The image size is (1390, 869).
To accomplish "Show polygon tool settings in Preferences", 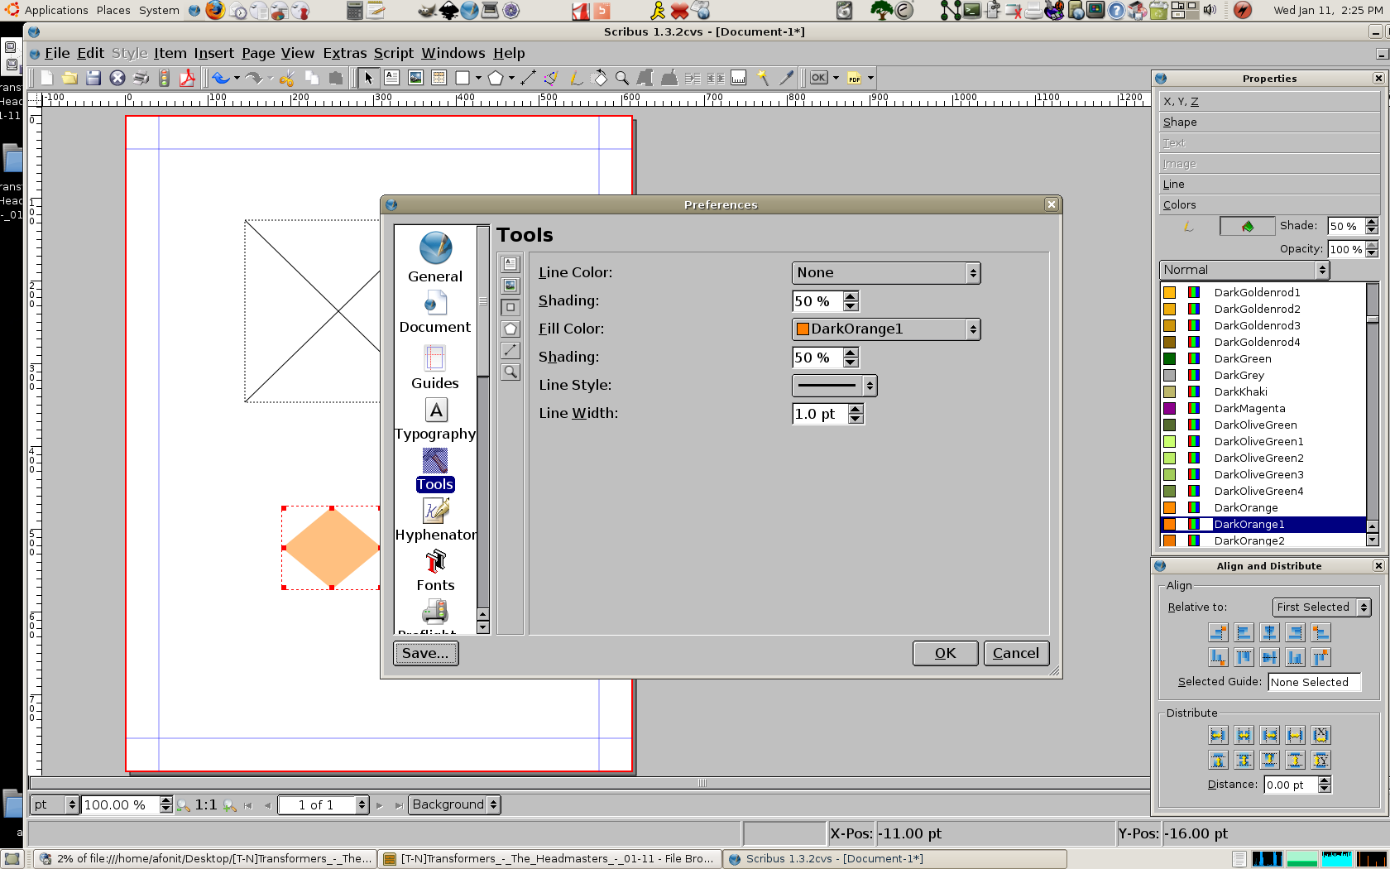I will pos(510,329).
